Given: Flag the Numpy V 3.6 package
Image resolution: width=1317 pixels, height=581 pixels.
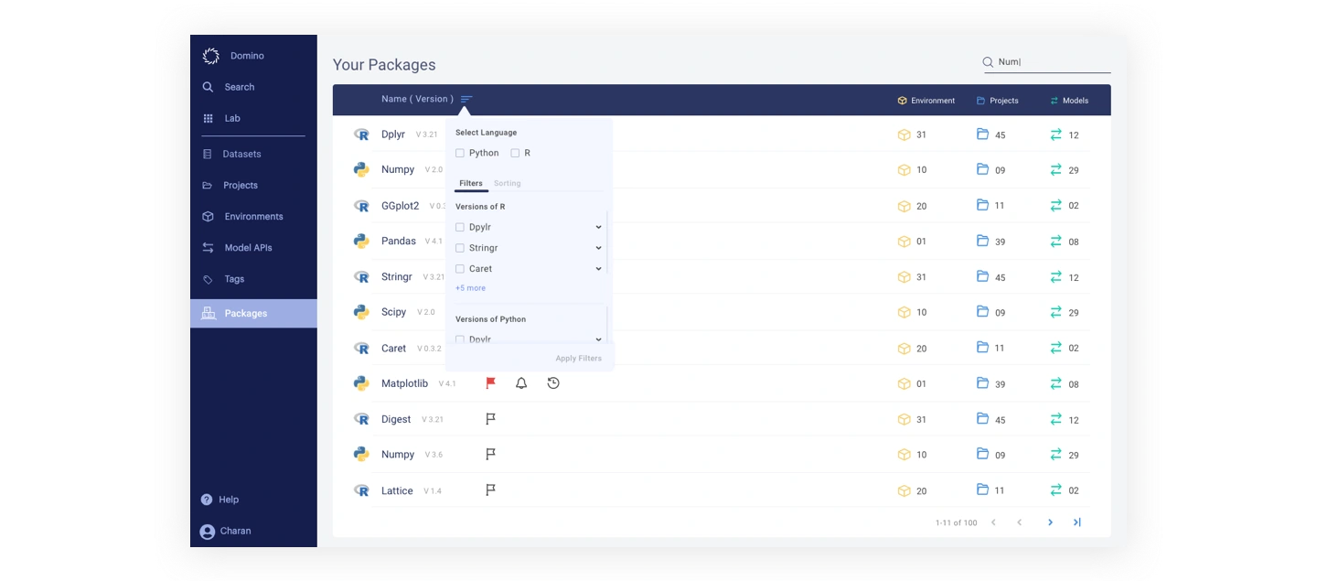Looking at the screenshot, I should (x=490, y=454).
